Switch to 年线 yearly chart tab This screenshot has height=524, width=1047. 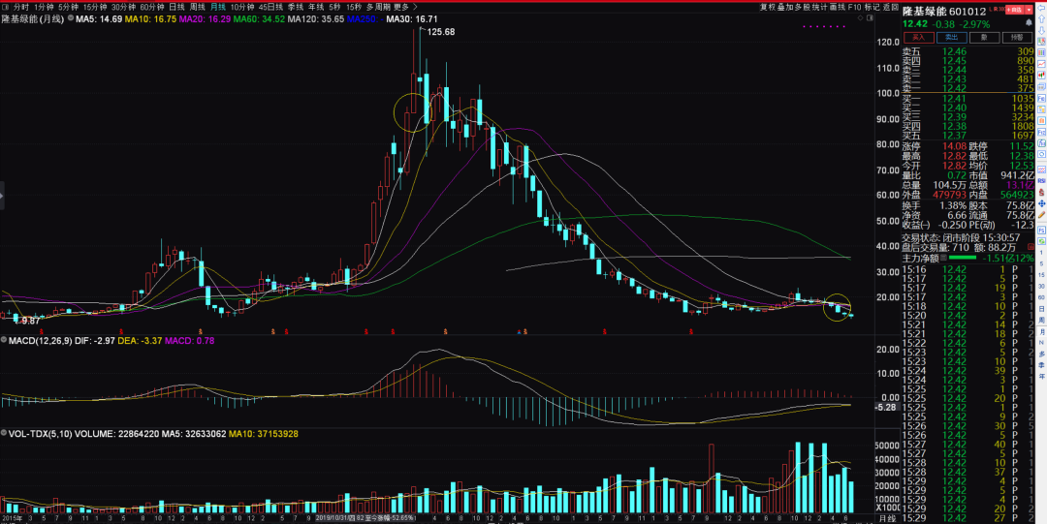tap(316, 7)
